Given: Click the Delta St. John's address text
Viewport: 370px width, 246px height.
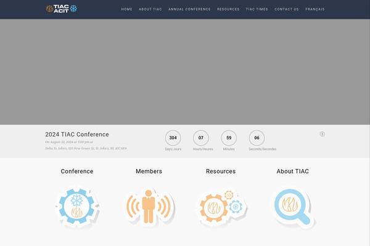Looking at the screenshot, I should tap(86, 149).
